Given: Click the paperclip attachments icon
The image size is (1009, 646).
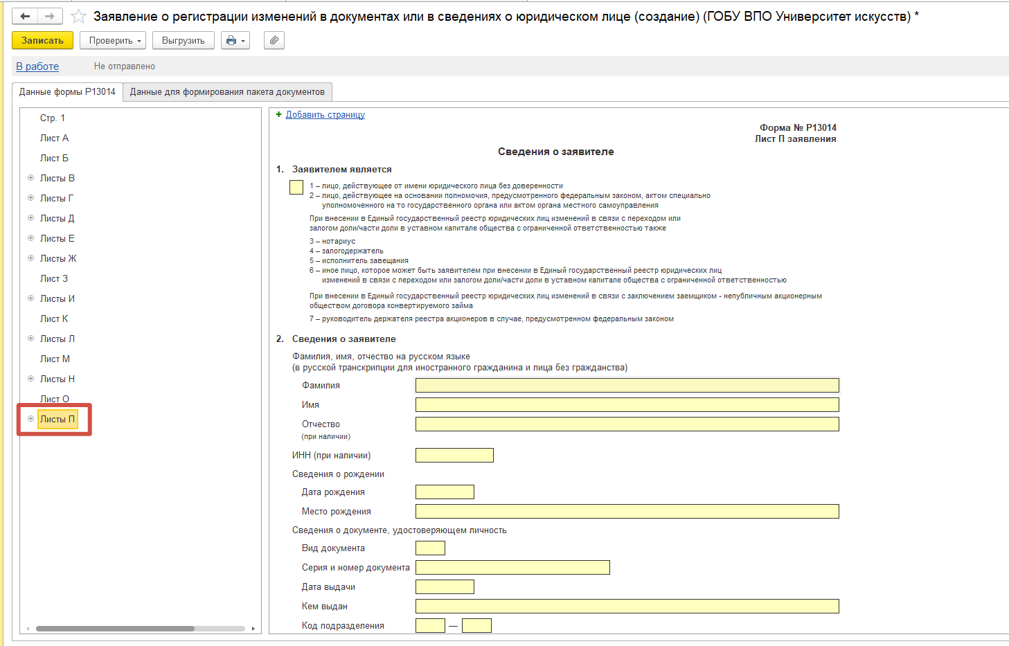Looking at the screenshot, I should (274, 41).
